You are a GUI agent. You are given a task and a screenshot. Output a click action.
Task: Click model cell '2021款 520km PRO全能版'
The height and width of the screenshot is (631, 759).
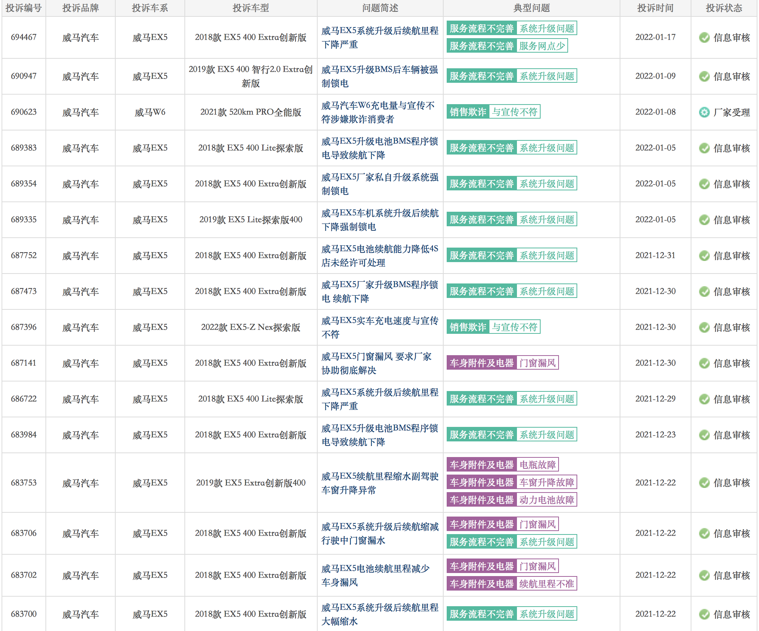[x=251, y=112]
